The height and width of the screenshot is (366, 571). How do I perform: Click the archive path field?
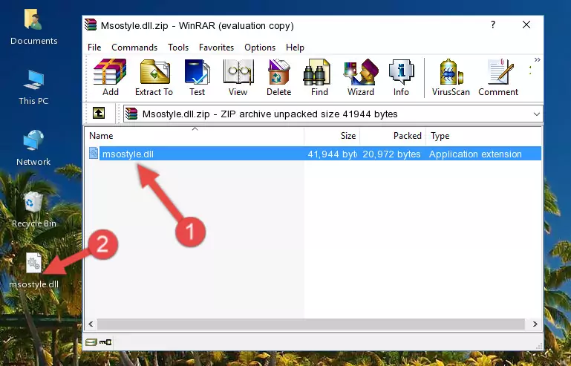point(333,114)
